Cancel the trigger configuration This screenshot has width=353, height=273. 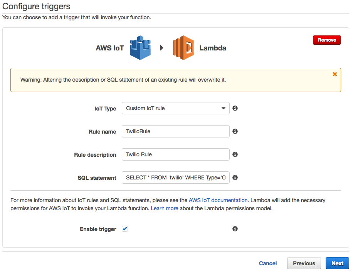(268, 263)
